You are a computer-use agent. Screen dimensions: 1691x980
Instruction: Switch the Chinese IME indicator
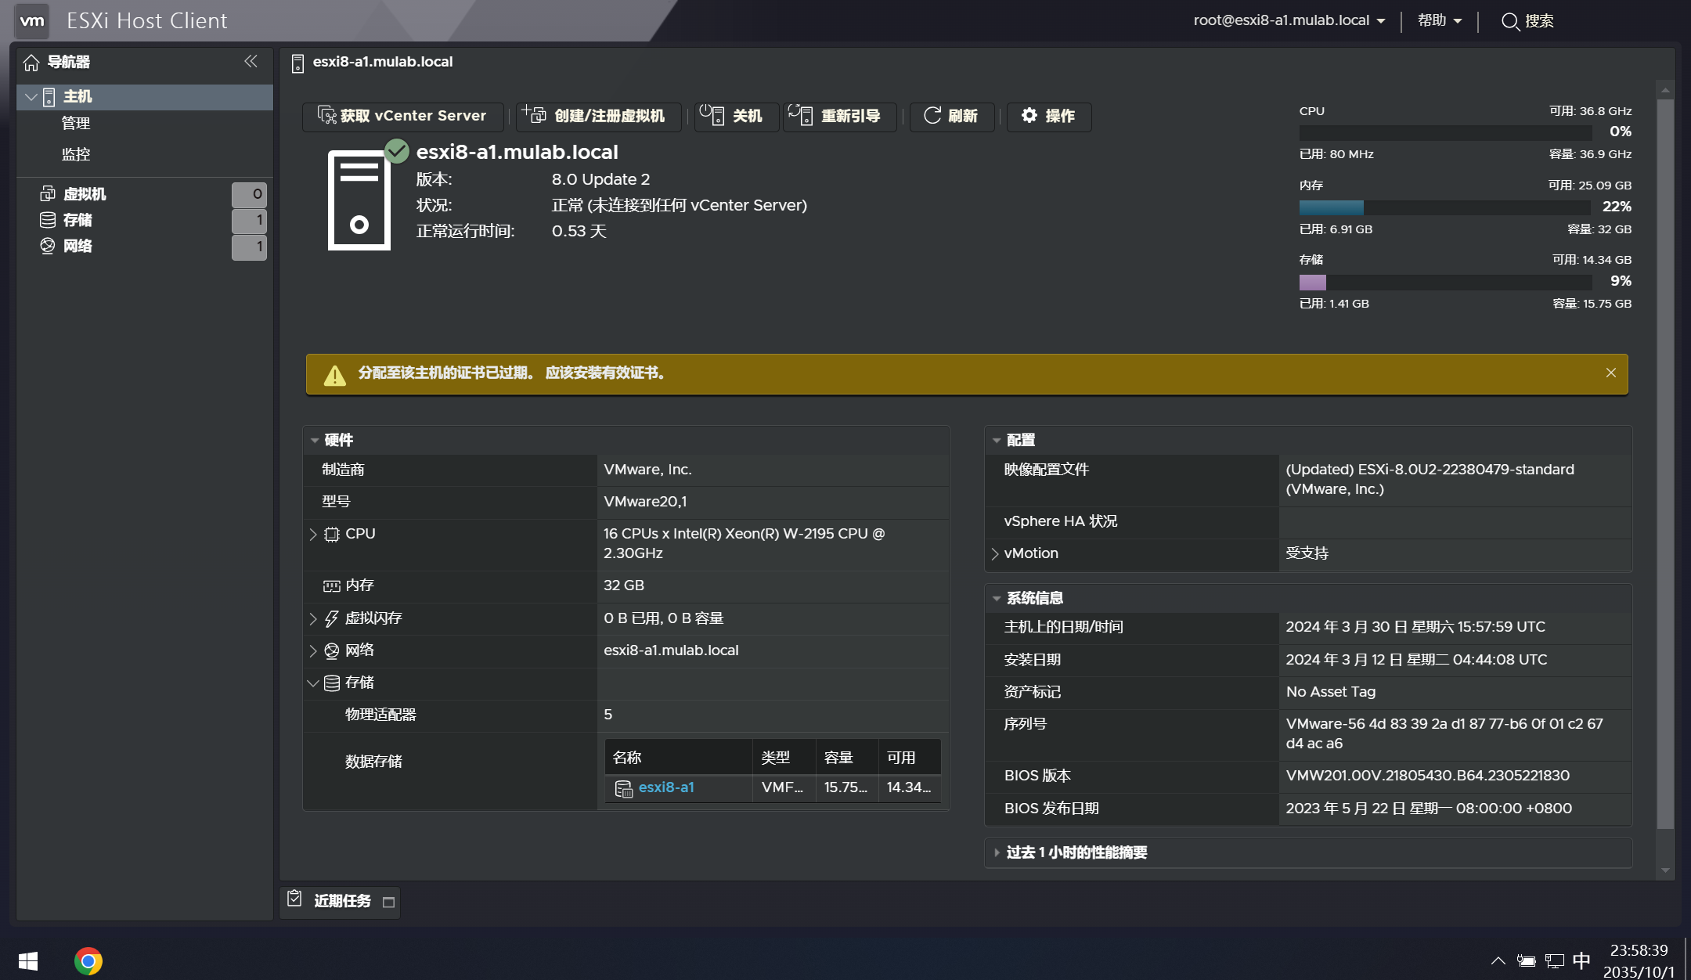(x=1581, y=960)
